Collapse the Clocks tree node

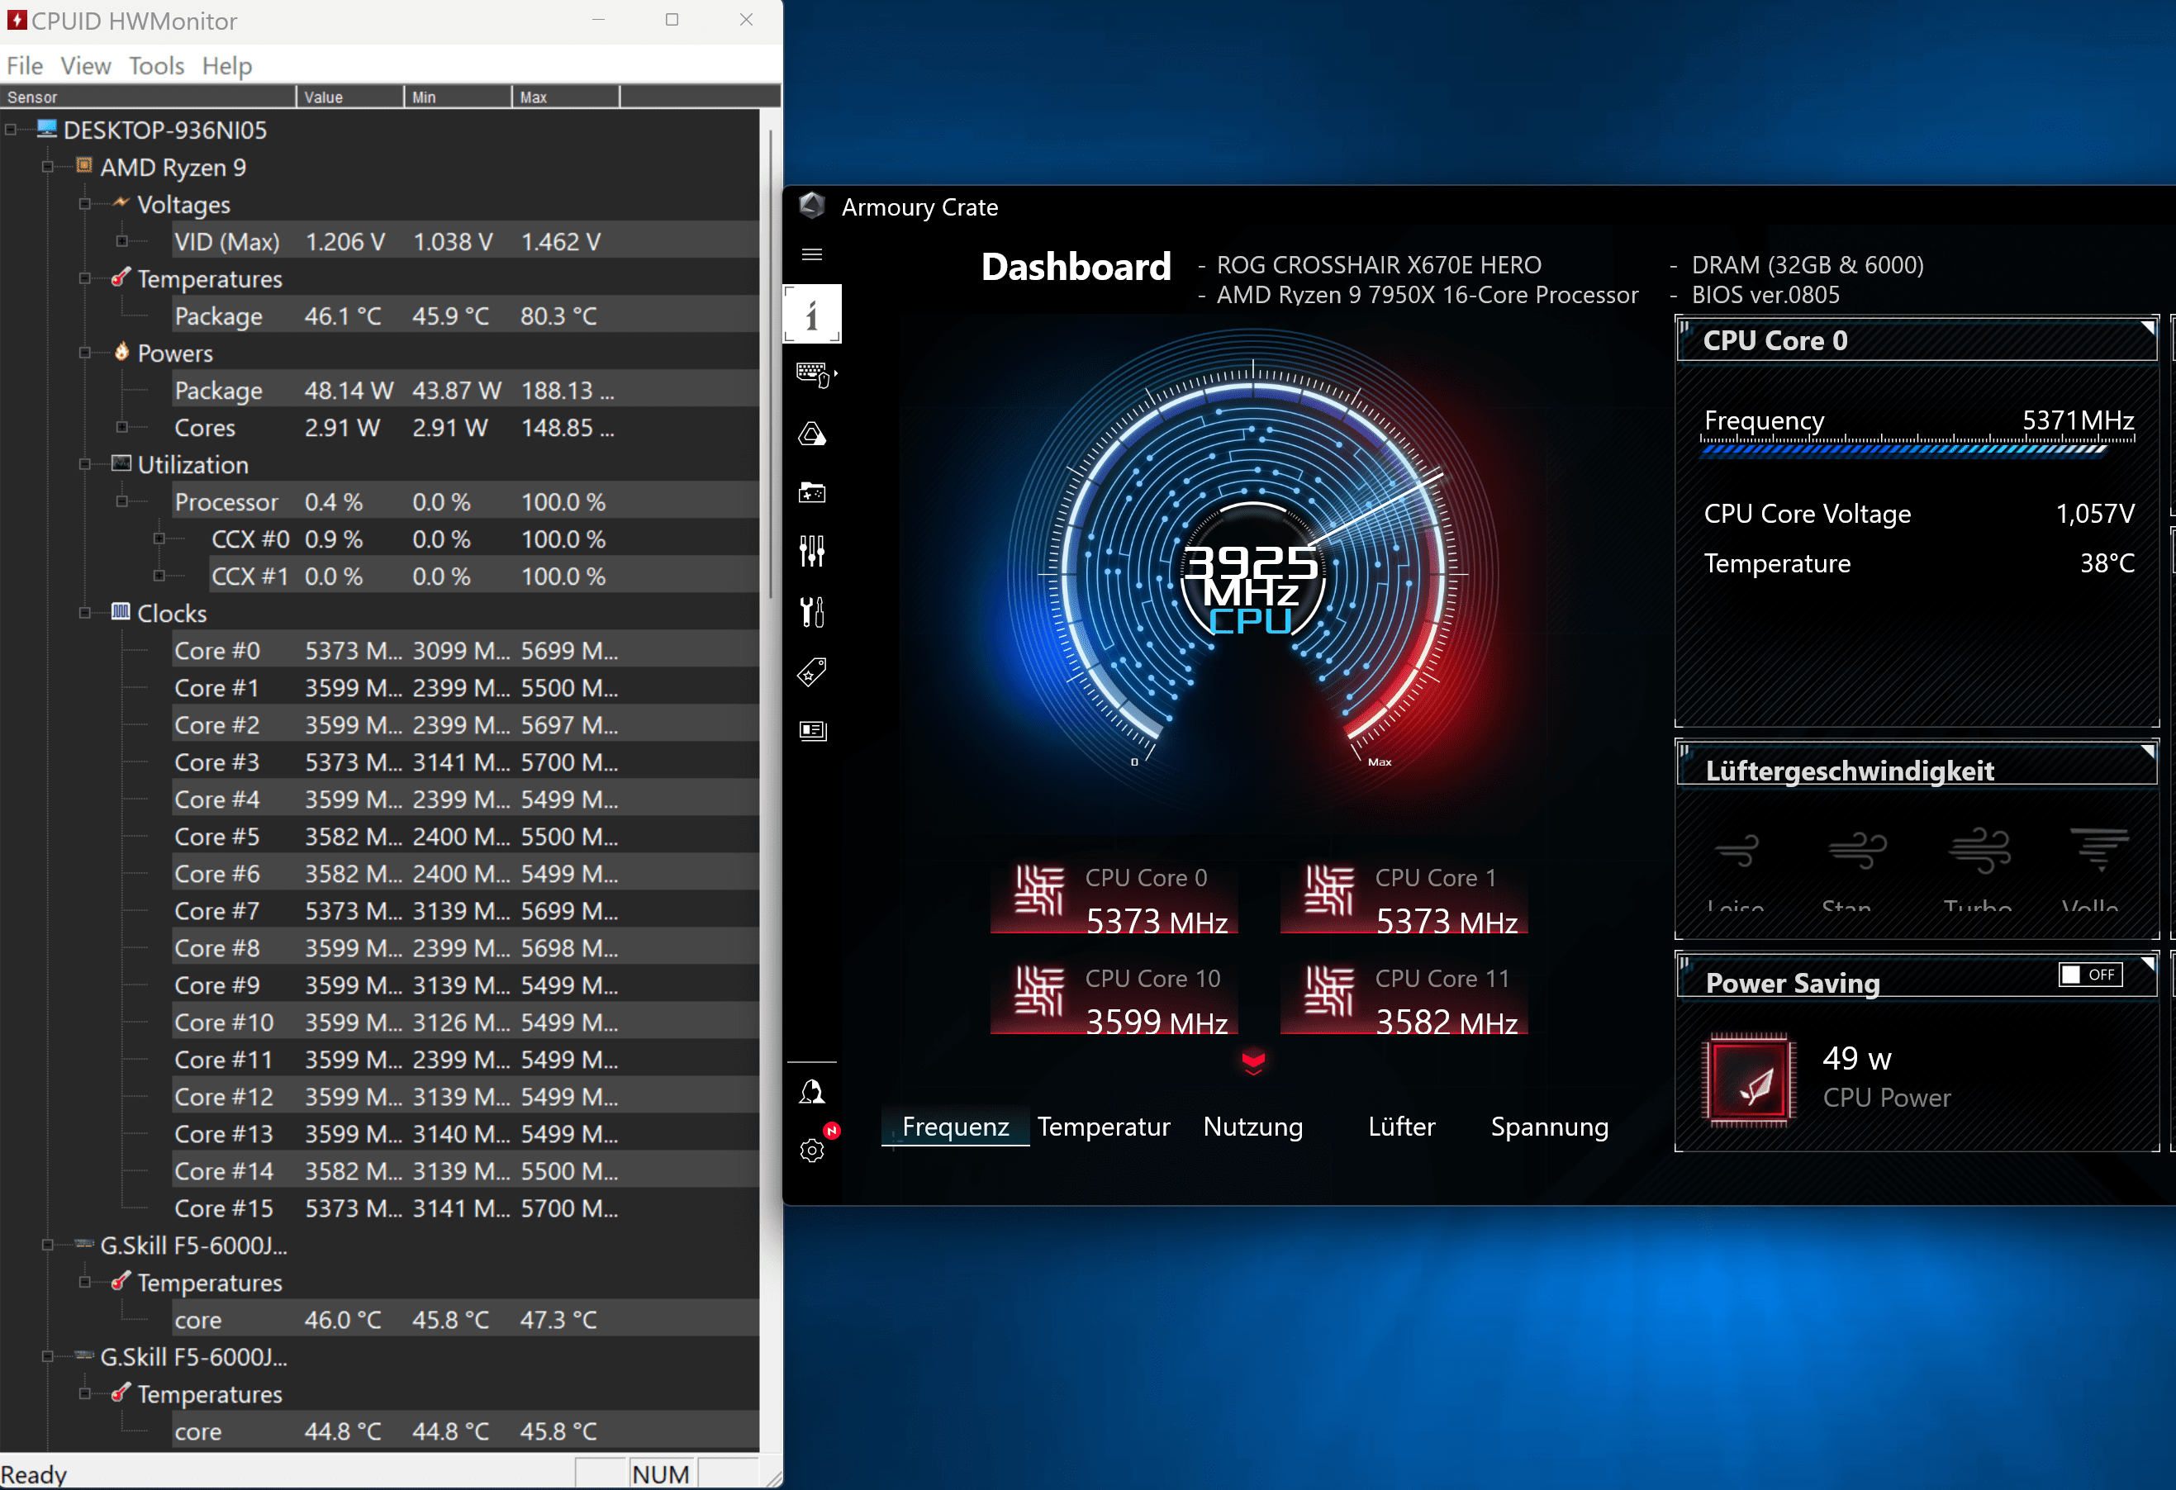coord(85,613)
